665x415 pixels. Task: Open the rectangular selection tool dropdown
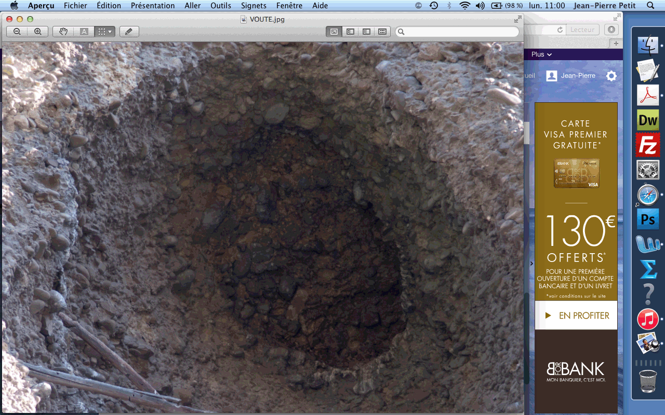[x=104, y=32]
